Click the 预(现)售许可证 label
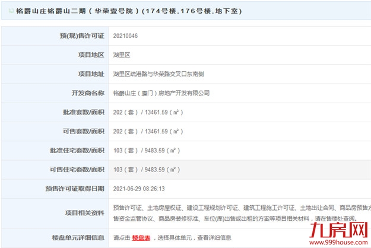Screen dimensions: 371x248 tap(82, 36)
